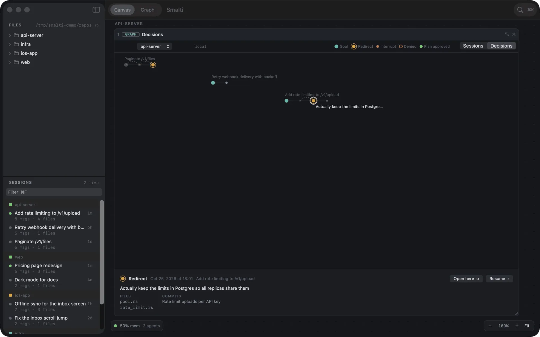Expand the web tree chevron

point(10,62)
